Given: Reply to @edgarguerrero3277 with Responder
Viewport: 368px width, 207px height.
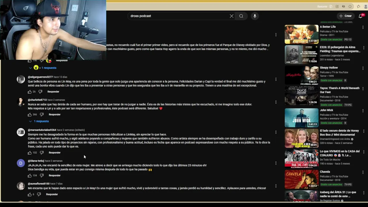Looking at the screenshot, I should (x=53, y=92).
